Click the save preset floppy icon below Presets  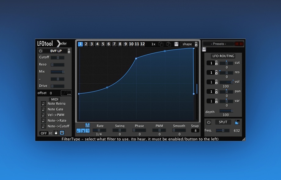[x=204, y=49]
